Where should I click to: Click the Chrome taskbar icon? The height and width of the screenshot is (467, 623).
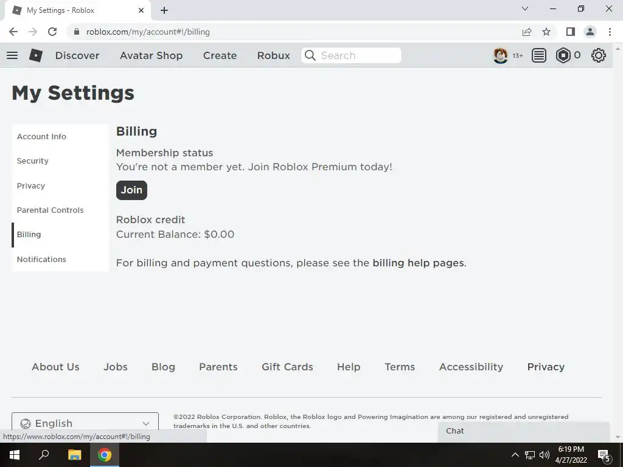click(x=105, y=455)
